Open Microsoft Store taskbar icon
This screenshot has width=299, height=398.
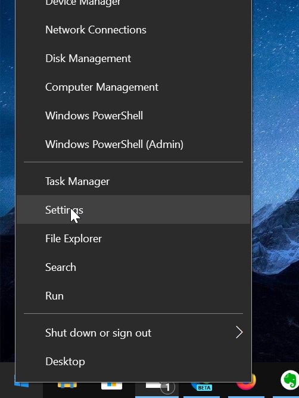tap(111, 386)
